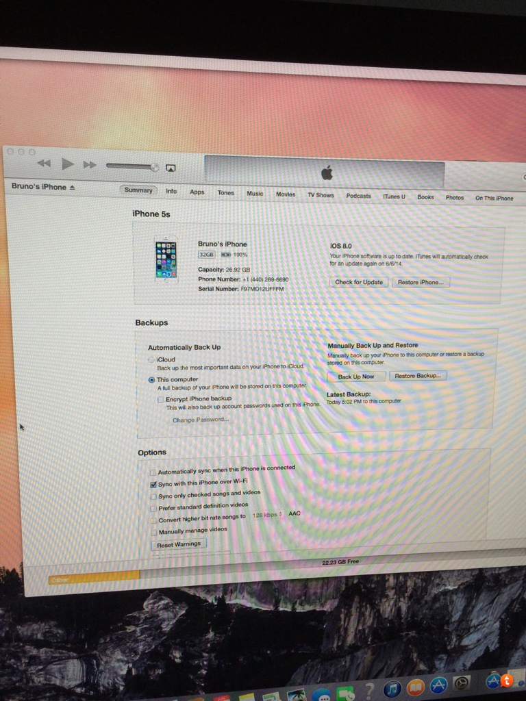This screenshot has height=701, width=526.
Task: Check Prefer standard definition videos
Action: click(x=153, y=509)
